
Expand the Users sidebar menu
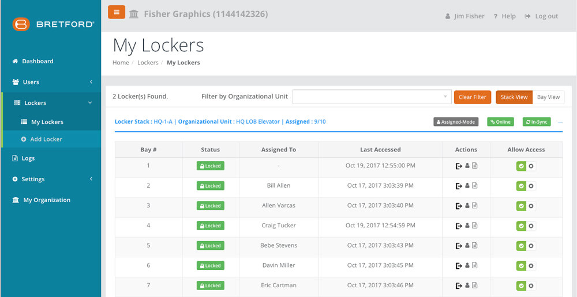point(51,82)
